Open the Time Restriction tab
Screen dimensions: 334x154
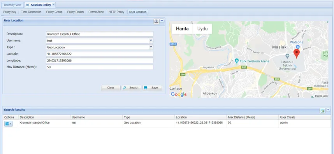tap(31, 12)
